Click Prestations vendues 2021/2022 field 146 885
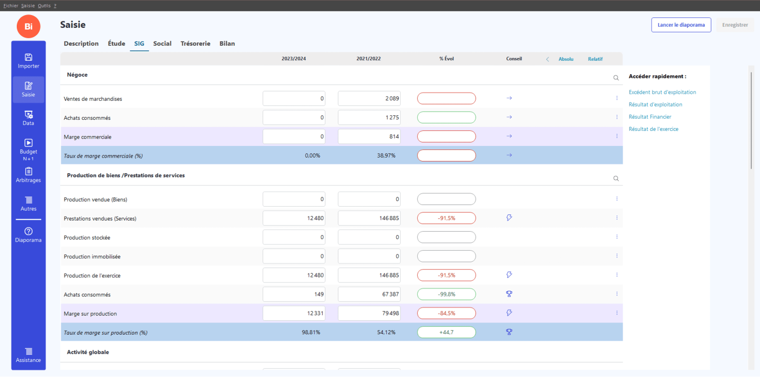The height and width of the screenshot is (377, 760). (x=370, y=218)
